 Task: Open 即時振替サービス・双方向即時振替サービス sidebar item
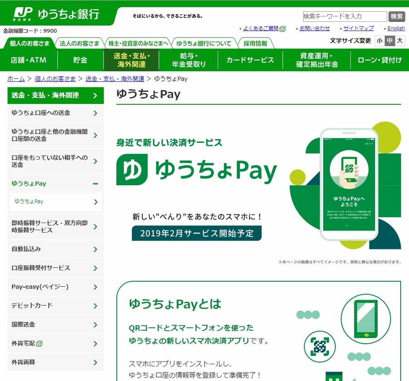pyautogui.click(x=55, y=227)
